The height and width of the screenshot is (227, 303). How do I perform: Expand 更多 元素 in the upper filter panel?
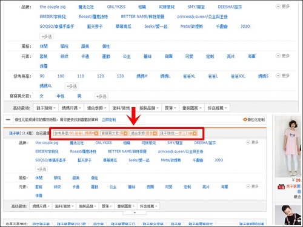[283, 56]
